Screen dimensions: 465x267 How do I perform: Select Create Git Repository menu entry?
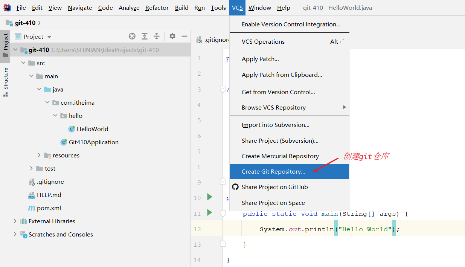pos(273,172)
